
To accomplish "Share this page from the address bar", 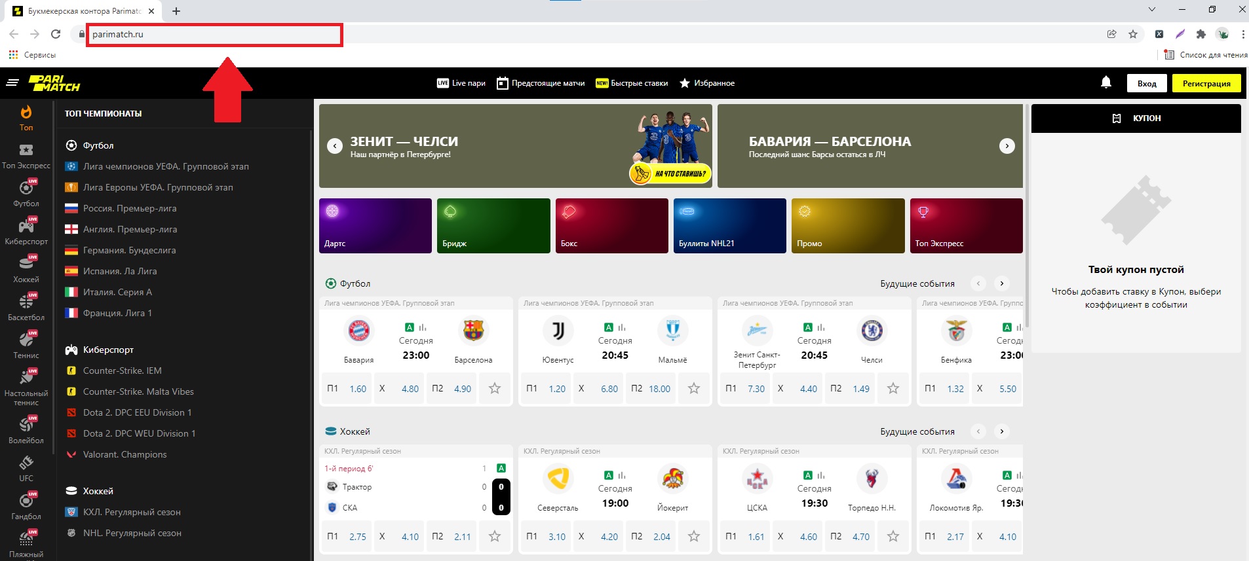I will pos(1112,34).
